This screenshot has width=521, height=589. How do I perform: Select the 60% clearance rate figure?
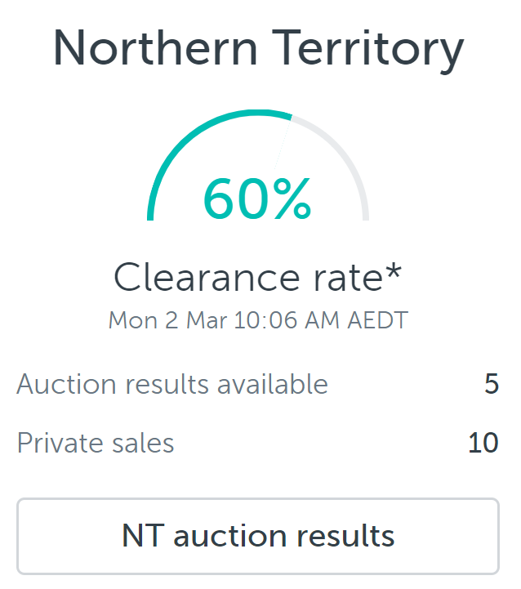(257, 199)
